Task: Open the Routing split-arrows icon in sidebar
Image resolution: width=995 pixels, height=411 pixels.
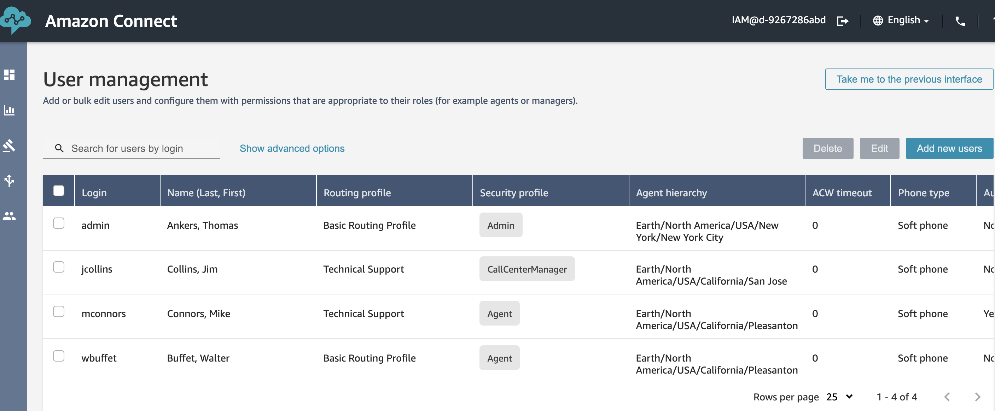Action: [8, 181]
